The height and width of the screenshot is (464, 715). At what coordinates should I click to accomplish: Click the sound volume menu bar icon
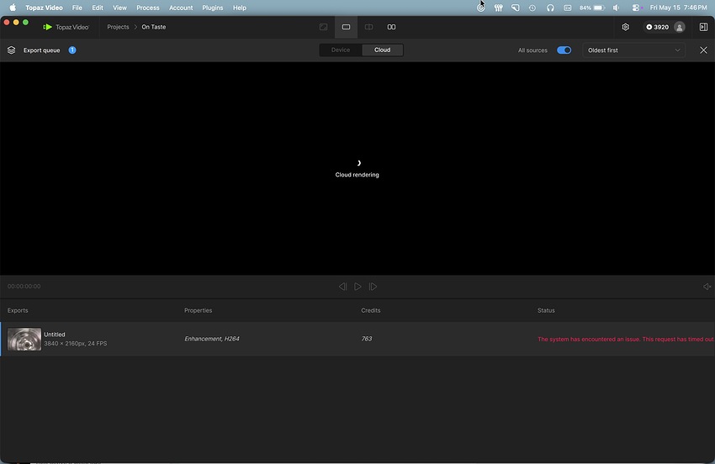click(x=616, y=8)
